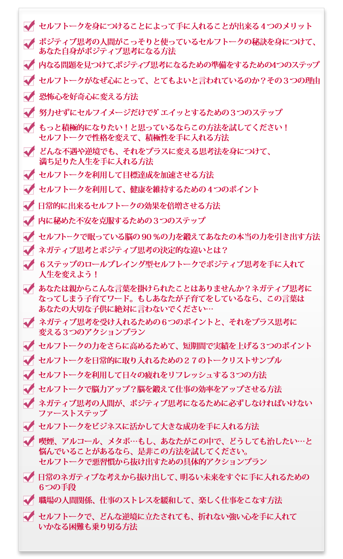Image resolution: width=343 pixels, height=559 pixels.
Task: Click the checkmark before "努力せずにセルフイメージだけで" item
Action: point(29,112)
